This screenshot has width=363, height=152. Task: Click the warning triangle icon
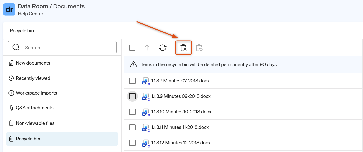[x=134, y=65]
